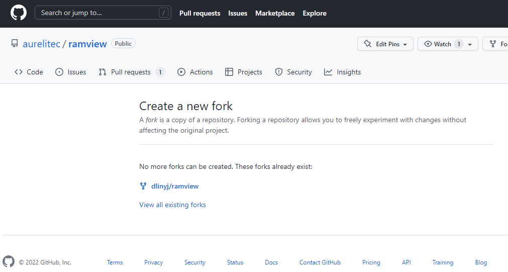Open Explore in the top navigation

tap(315, 13)
